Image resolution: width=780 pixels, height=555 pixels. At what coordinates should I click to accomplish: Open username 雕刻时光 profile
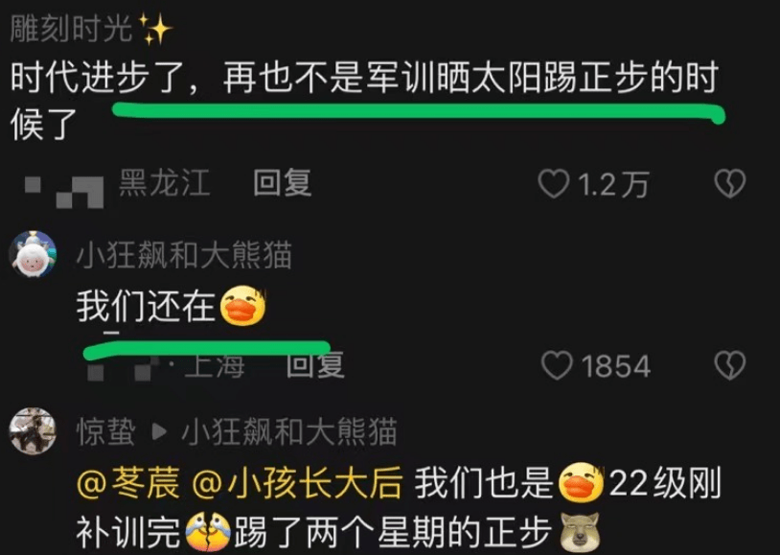71,28
